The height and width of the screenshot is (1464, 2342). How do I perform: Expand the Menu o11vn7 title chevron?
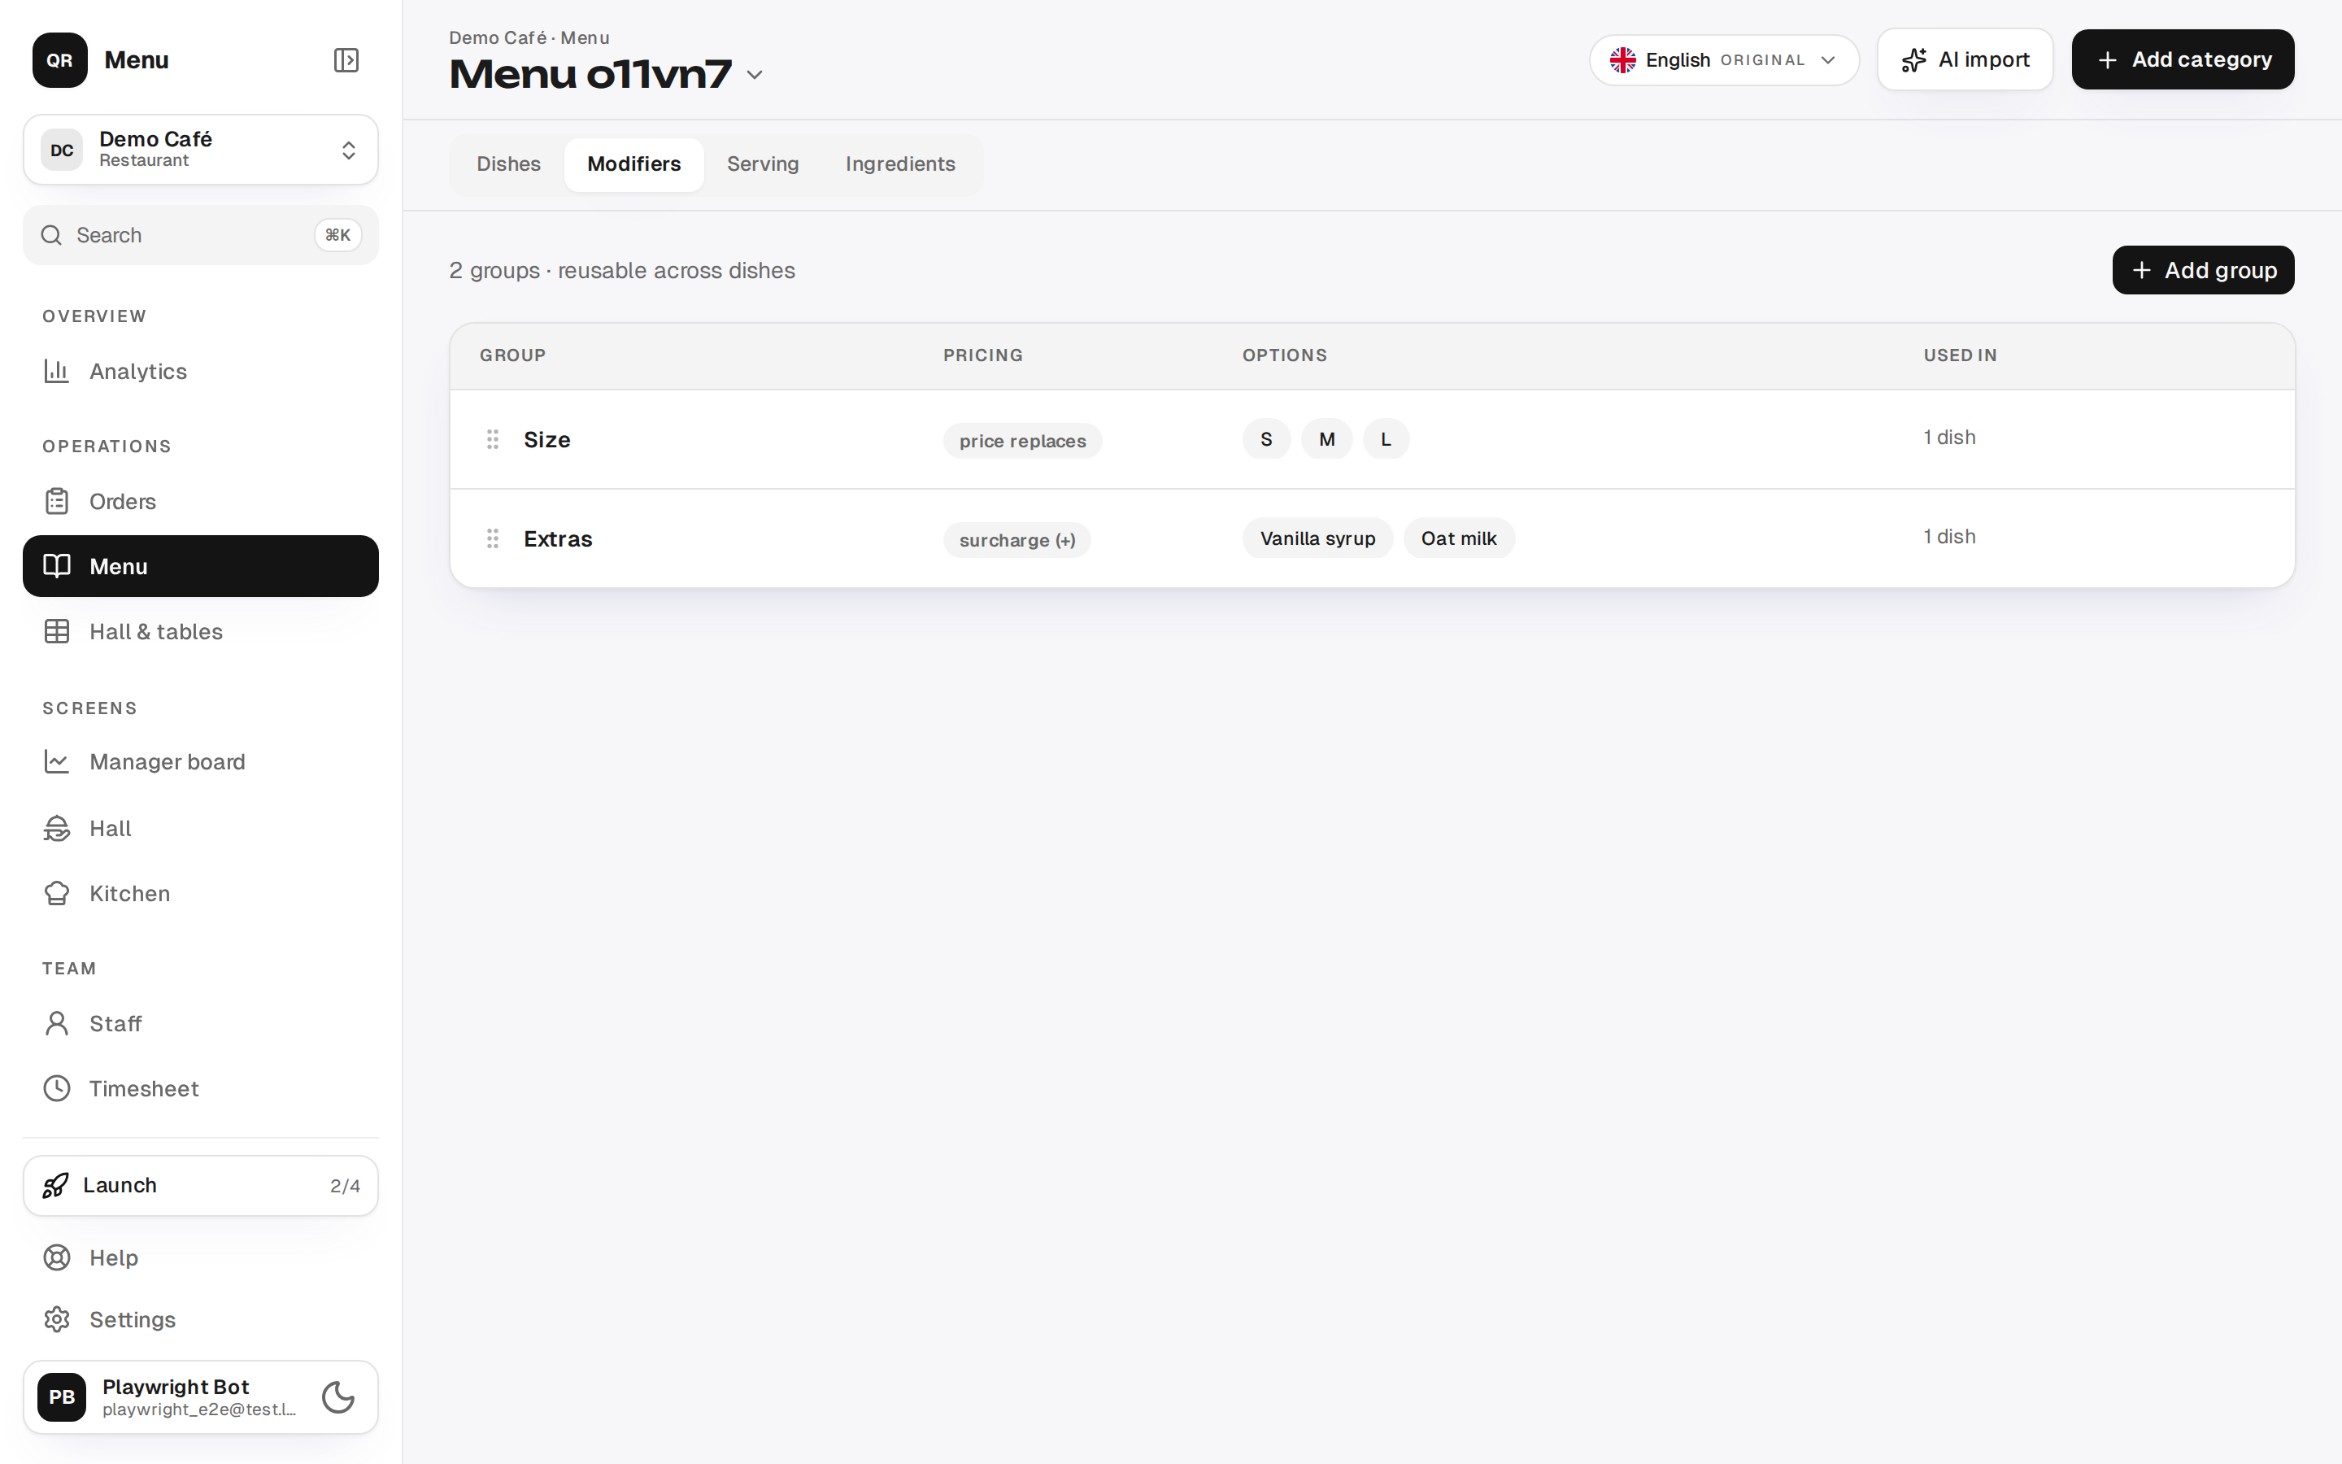[x=755, y=75]
